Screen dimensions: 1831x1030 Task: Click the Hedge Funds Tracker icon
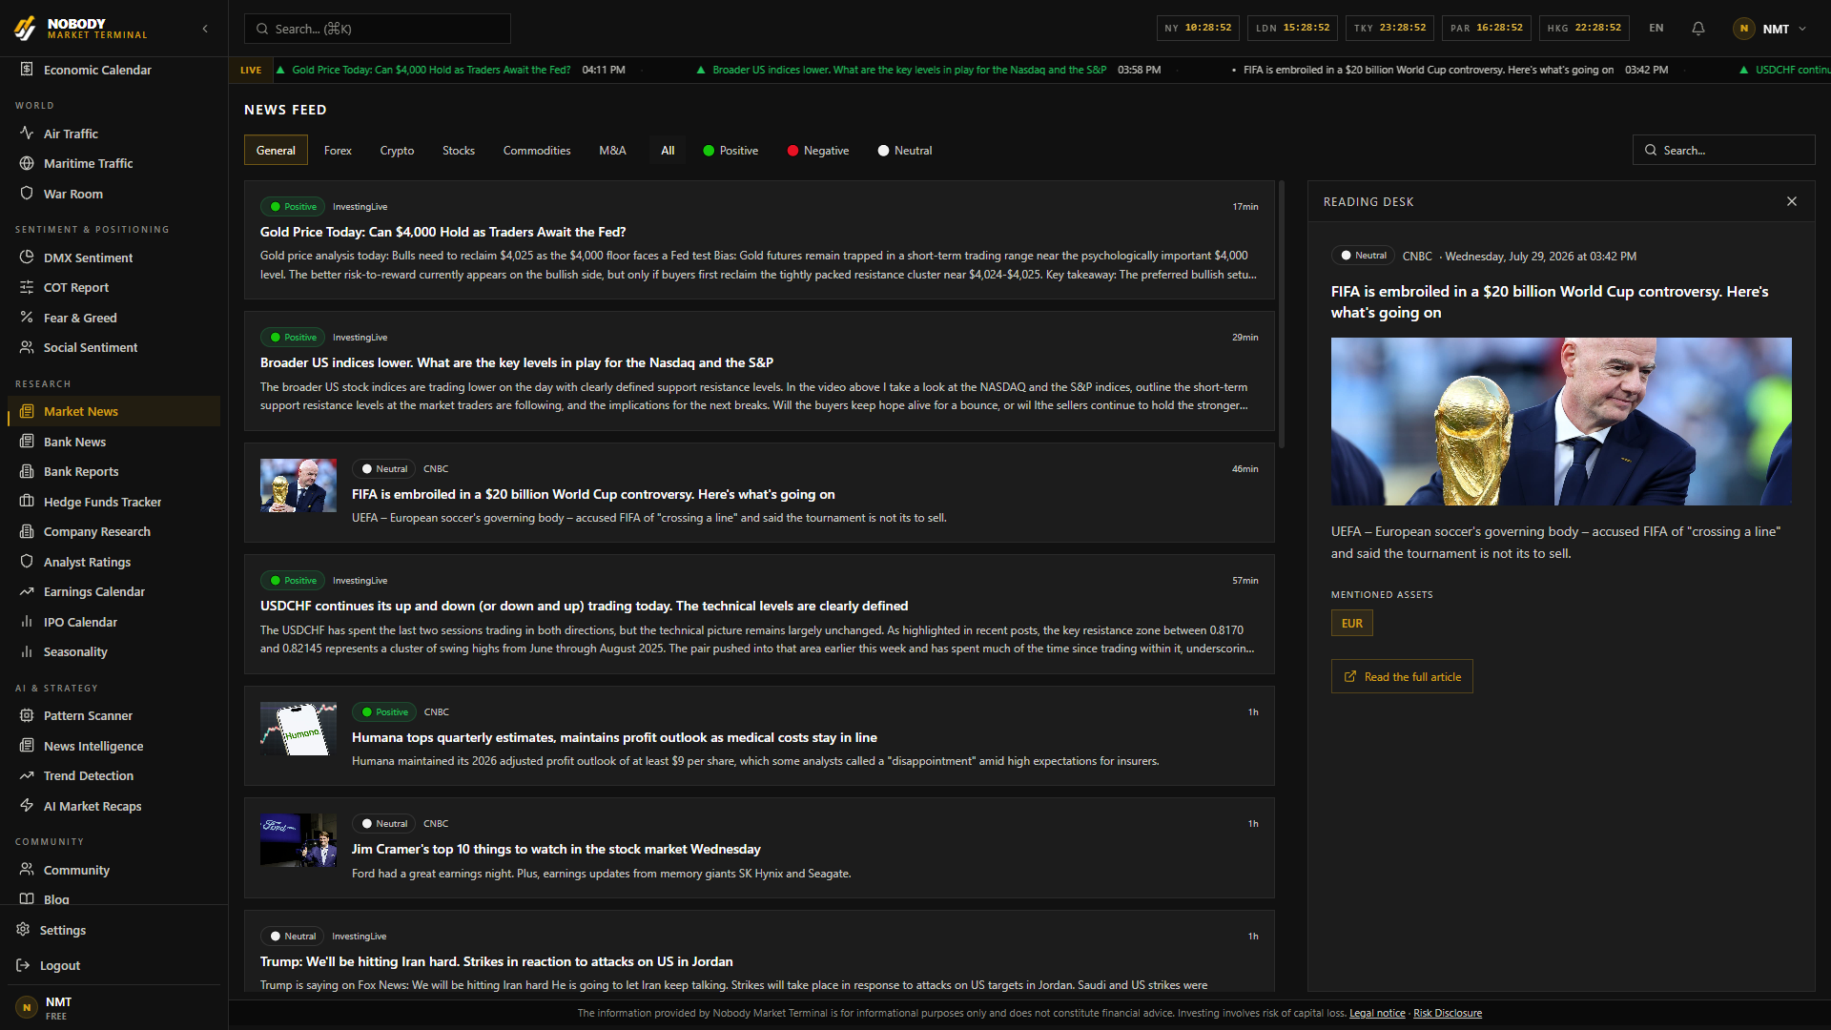point(27,502)
